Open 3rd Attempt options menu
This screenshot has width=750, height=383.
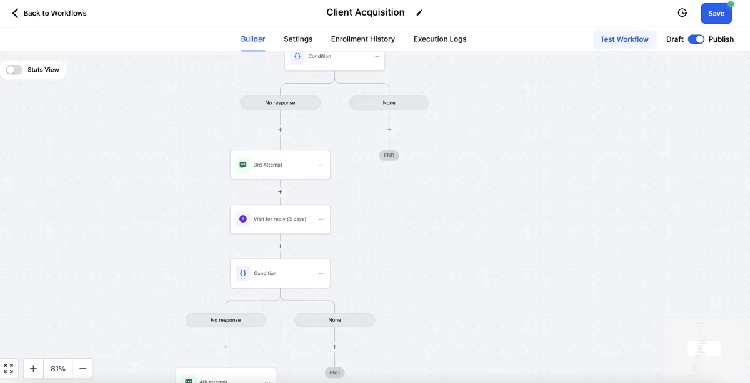click(322, 165)
